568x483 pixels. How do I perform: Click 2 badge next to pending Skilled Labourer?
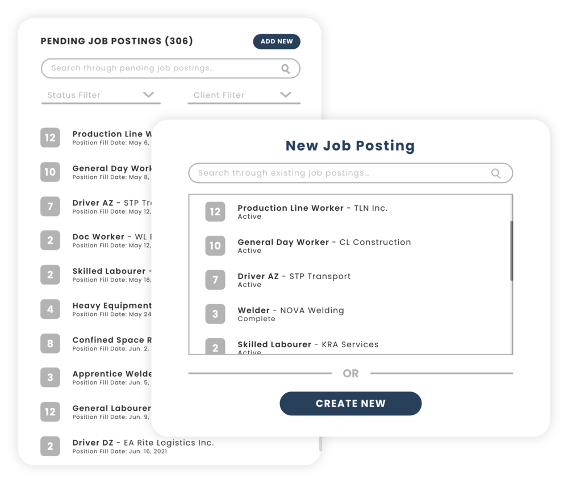point(50,275)
